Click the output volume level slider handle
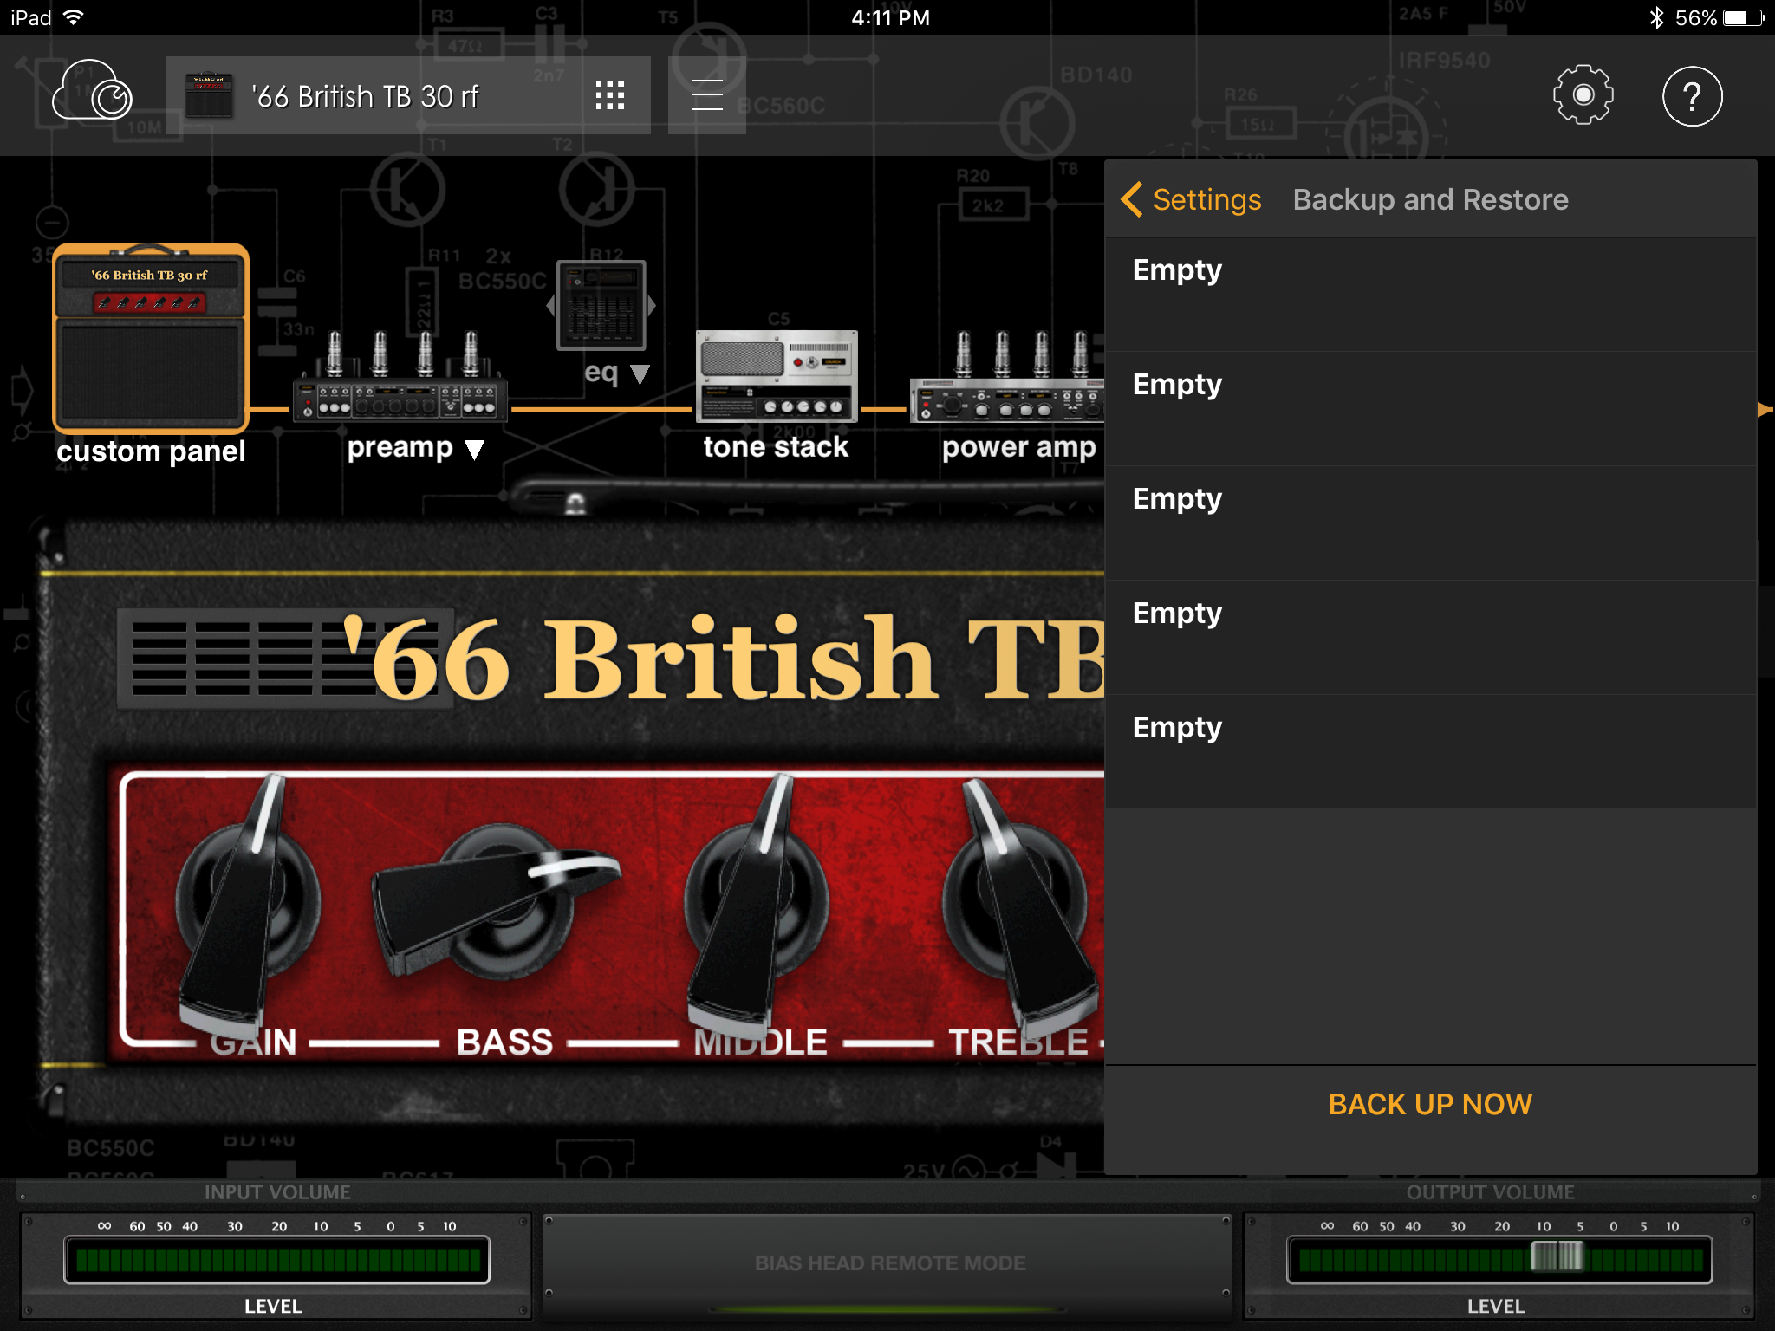 tap(1557, 1256)
